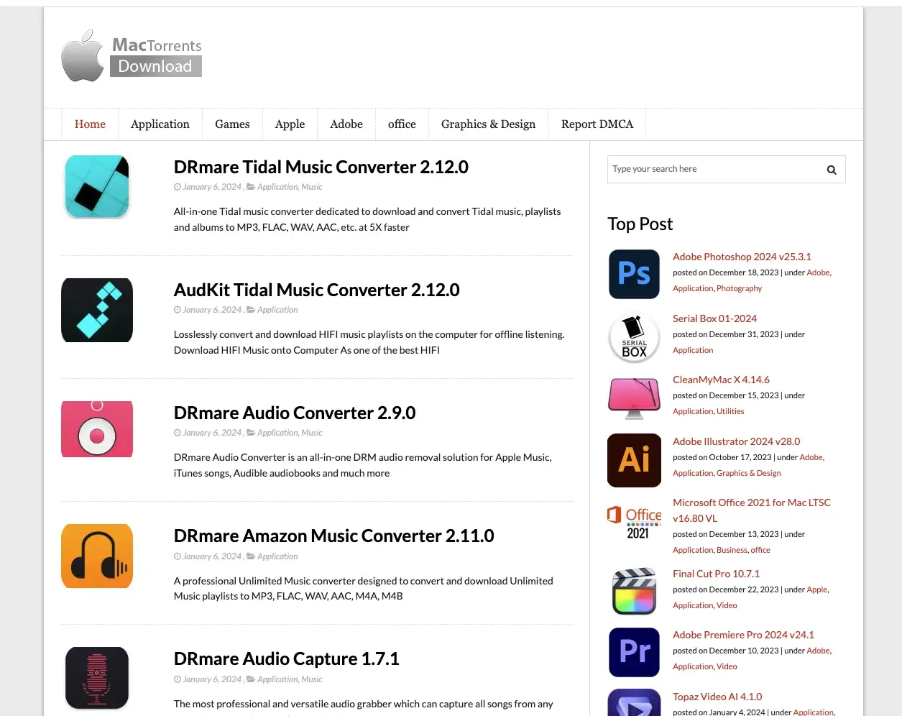The height and width of the screenshot is (716, 902).
Task: Click the Microsoft Office 2021 icon
Action: (634, 523)
